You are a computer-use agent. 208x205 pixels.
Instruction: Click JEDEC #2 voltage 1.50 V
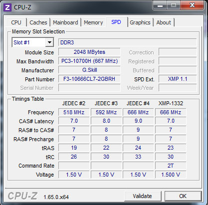(x=74, y=175)
